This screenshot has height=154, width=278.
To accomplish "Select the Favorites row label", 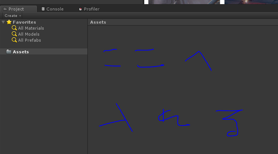I will [24, 22].
